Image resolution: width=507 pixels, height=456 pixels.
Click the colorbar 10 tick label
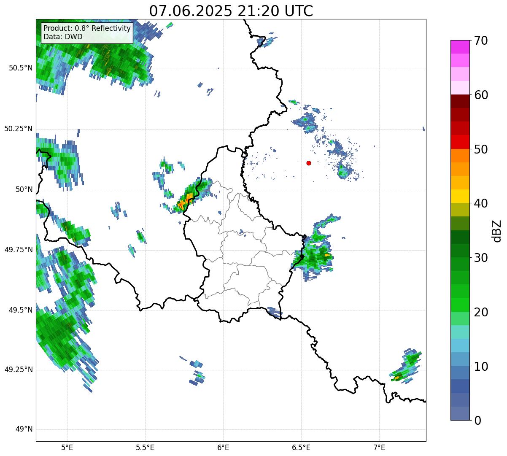click(481, 367)
